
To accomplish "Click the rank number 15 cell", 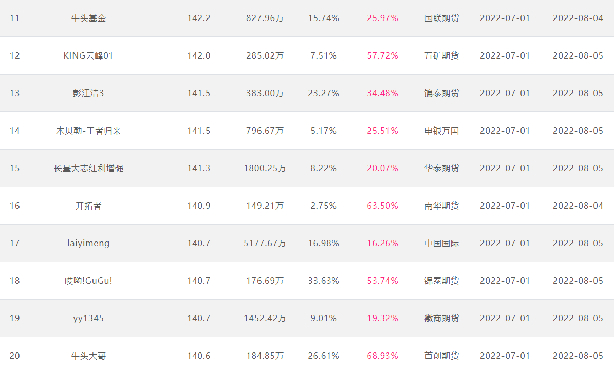I will [15, 169].
